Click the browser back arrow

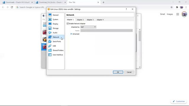[x=3, y=7]
